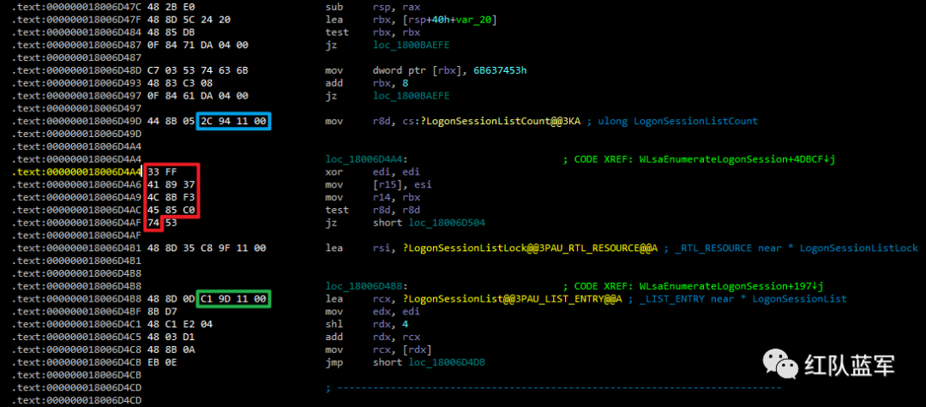Follow loc_1800BAEFE on the 18006D487 jz line
Image resolution: width=926 pixels, height=407 pixels.
click(x=411, y=45)
